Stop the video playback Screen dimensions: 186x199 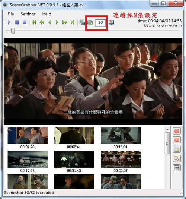click(x=25, y=22)
